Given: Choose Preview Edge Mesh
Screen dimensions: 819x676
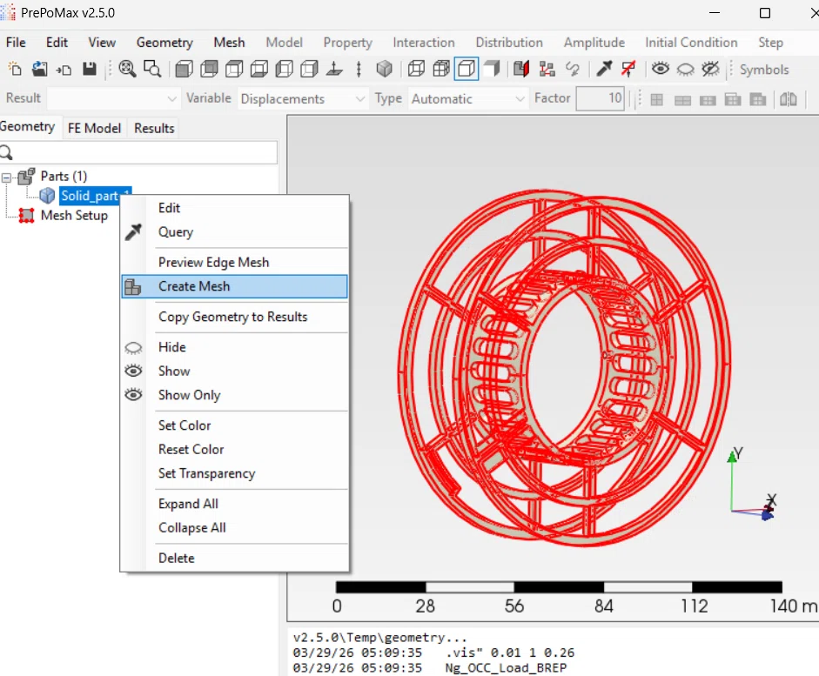Looking at the screenshot, I should coord(234,262).
